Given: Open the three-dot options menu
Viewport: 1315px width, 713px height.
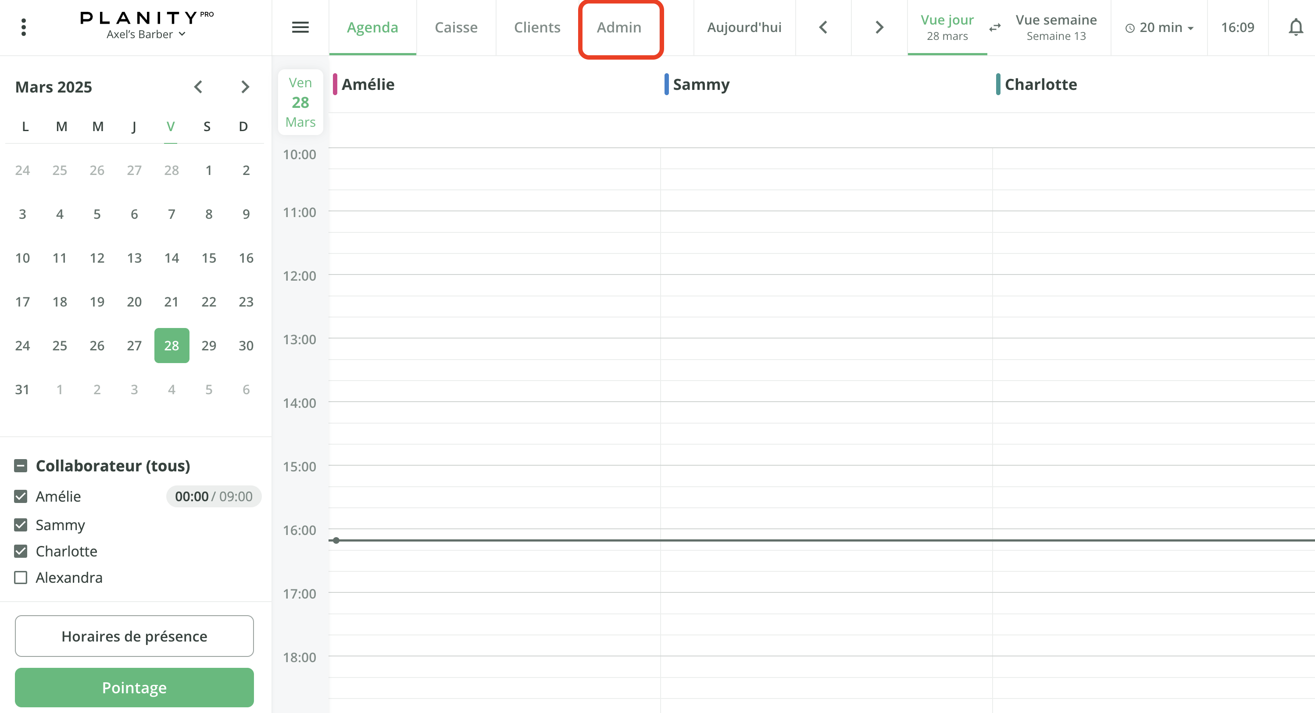Looking at the screenshot, I should pyautogui.click(x=24, y=27).
